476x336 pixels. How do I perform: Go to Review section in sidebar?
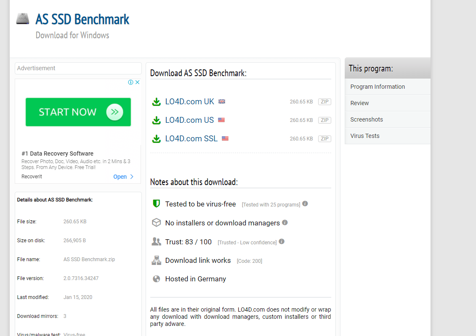(x=388, y=103)
